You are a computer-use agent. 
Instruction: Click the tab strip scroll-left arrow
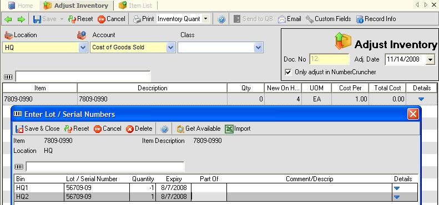(417, 5)
